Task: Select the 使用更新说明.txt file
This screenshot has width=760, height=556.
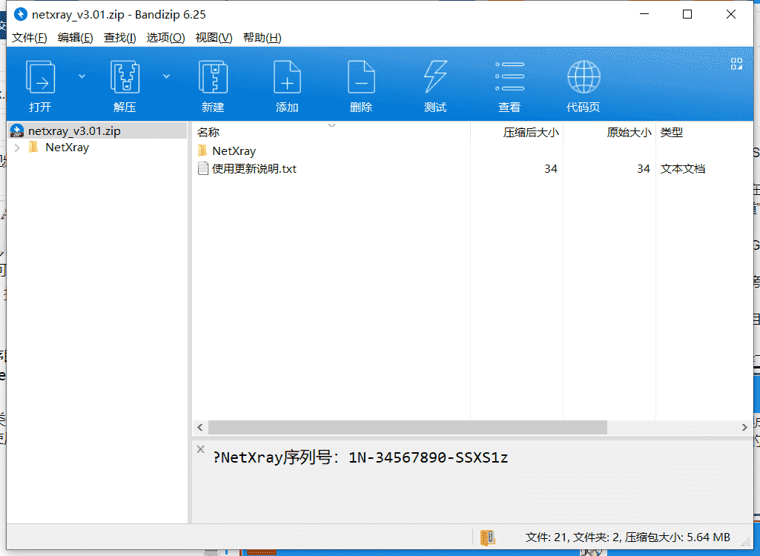Action: click(x=254, y=169)
